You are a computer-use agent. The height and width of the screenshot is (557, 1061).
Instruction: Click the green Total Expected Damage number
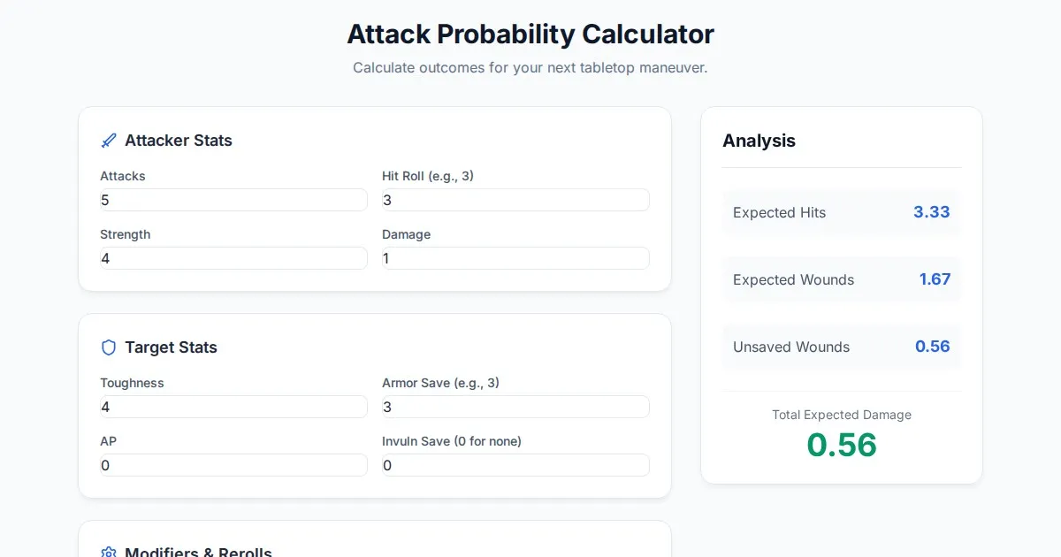pos(842,445)
